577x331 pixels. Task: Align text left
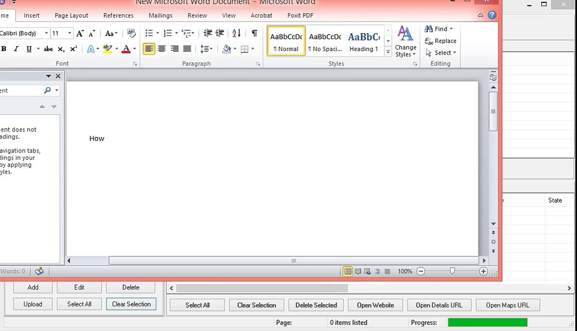(149, 49)
